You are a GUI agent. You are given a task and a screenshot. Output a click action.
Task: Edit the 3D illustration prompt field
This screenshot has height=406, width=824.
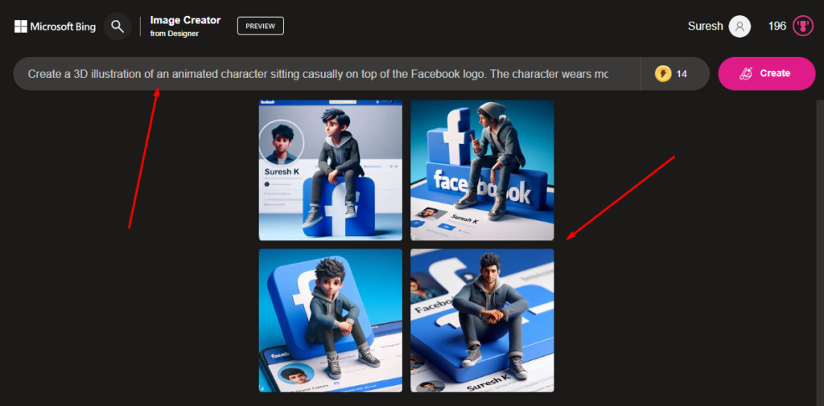(x=326, y=73)
